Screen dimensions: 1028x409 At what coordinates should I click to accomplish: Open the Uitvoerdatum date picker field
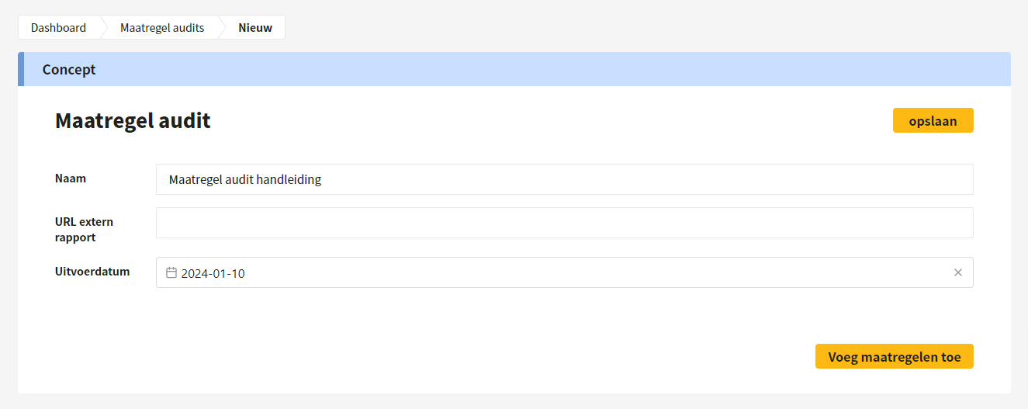[x=564, y=272]
